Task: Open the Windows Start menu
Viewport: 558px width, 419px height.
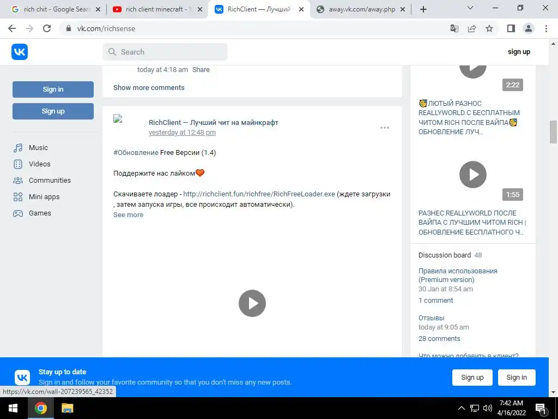Action: 13,408
